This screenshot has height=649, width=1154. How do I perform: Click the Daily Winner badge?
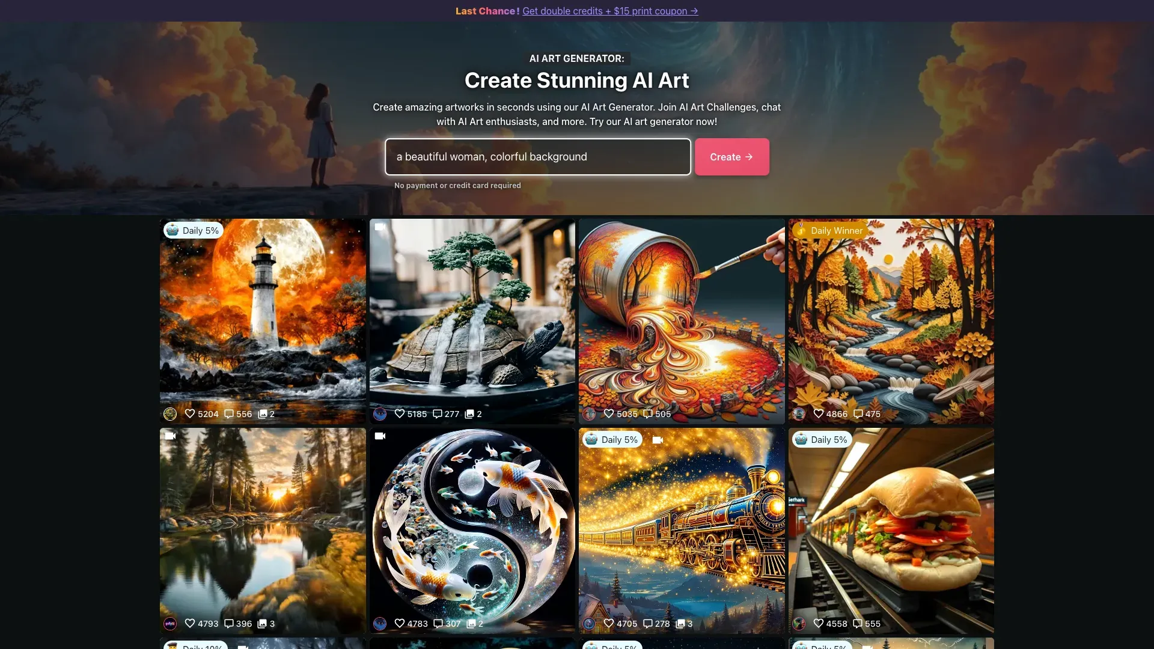click(830, 230)
